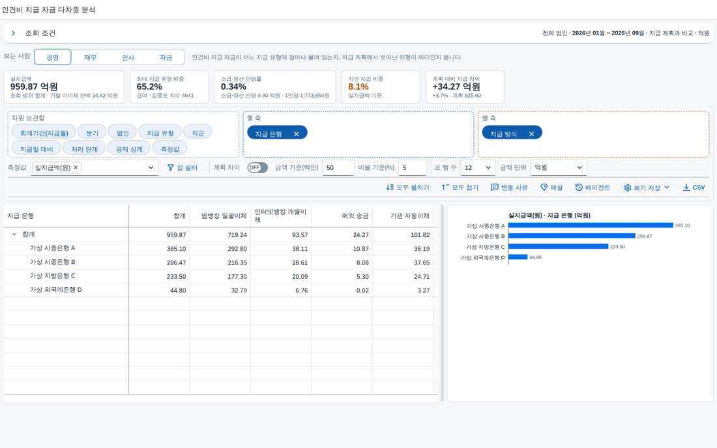
Task: Click the 값 필터 funnel icon
Action: 171,167
